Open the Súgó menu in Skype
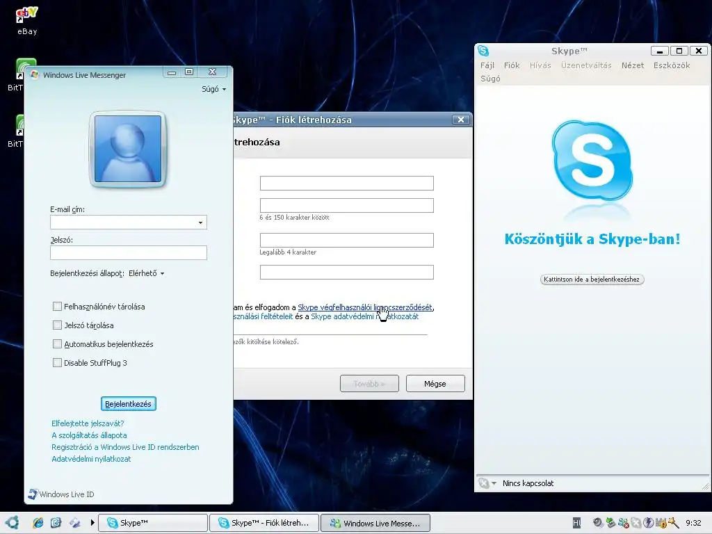The height and width of the screenshot is (534, 712). [x=490, y=79]
